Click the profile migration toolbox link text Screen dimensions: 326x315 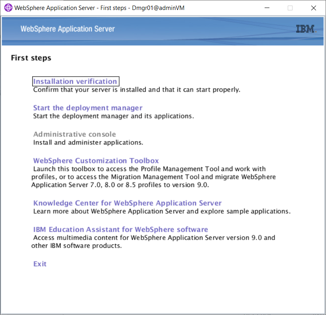pos(95,160)
